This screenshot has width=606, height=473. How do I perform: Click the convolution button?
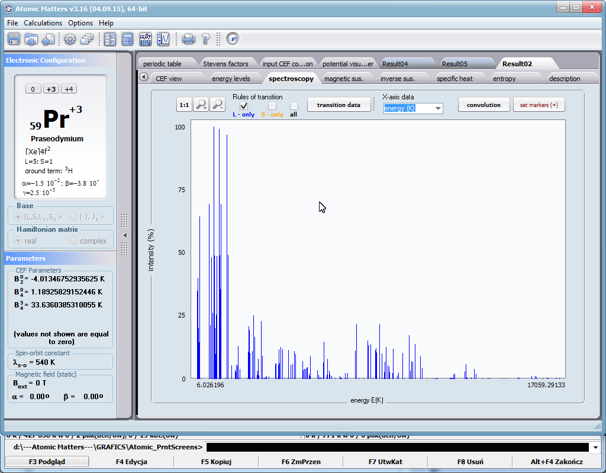[483, 104]
